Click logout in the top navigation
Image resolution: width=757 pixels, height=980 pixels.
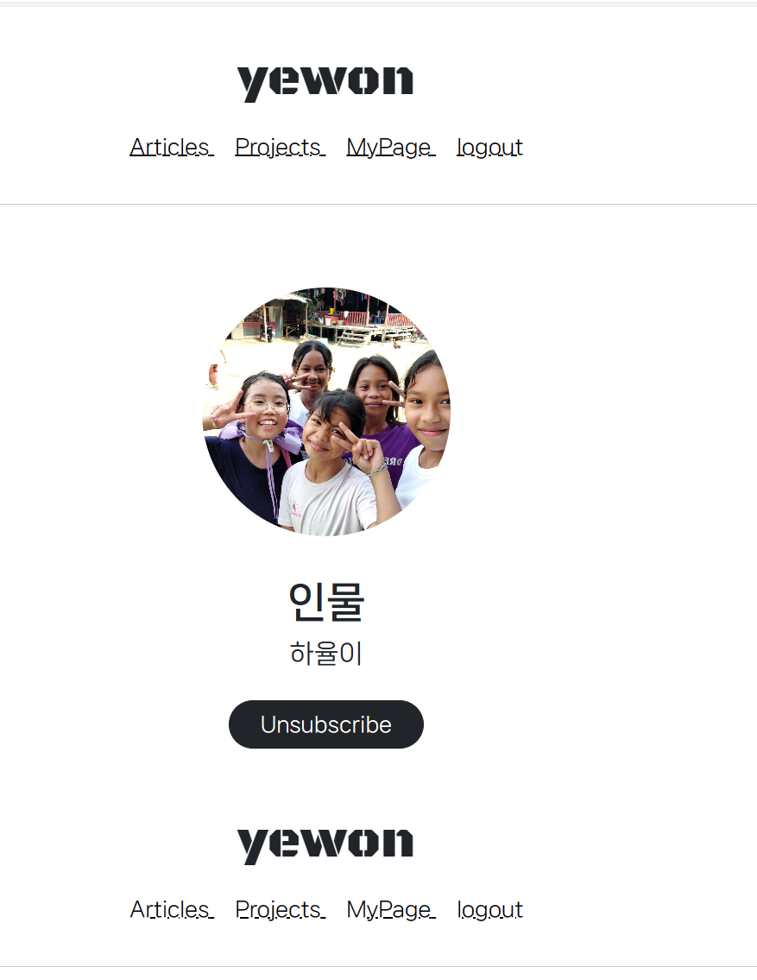tap(489, 148)
